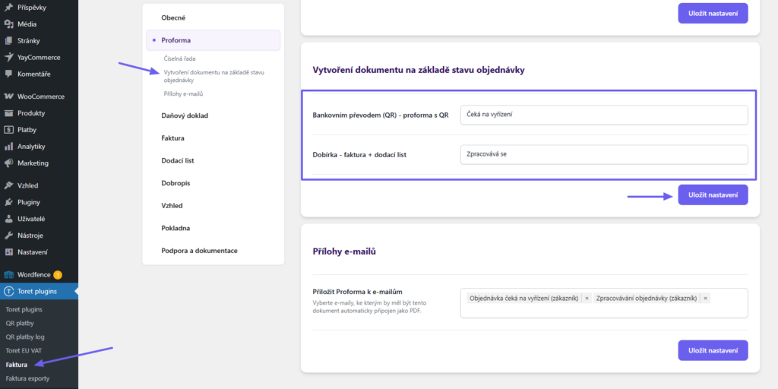Screen dimensions: 778x389
Task: Jump to Číselná řada subsection
Action: tap(179, 59)
